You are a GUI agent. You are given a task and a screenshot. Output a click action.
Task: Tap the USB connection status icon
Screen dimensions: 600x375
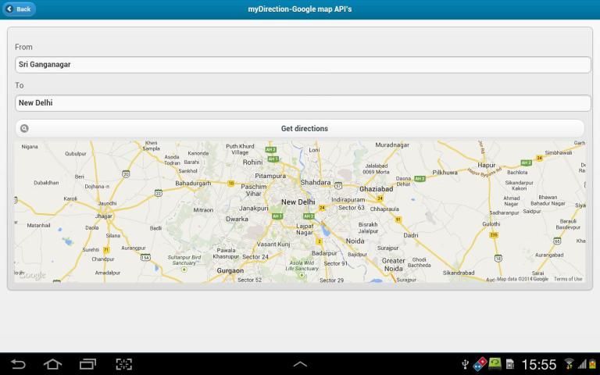466,364
